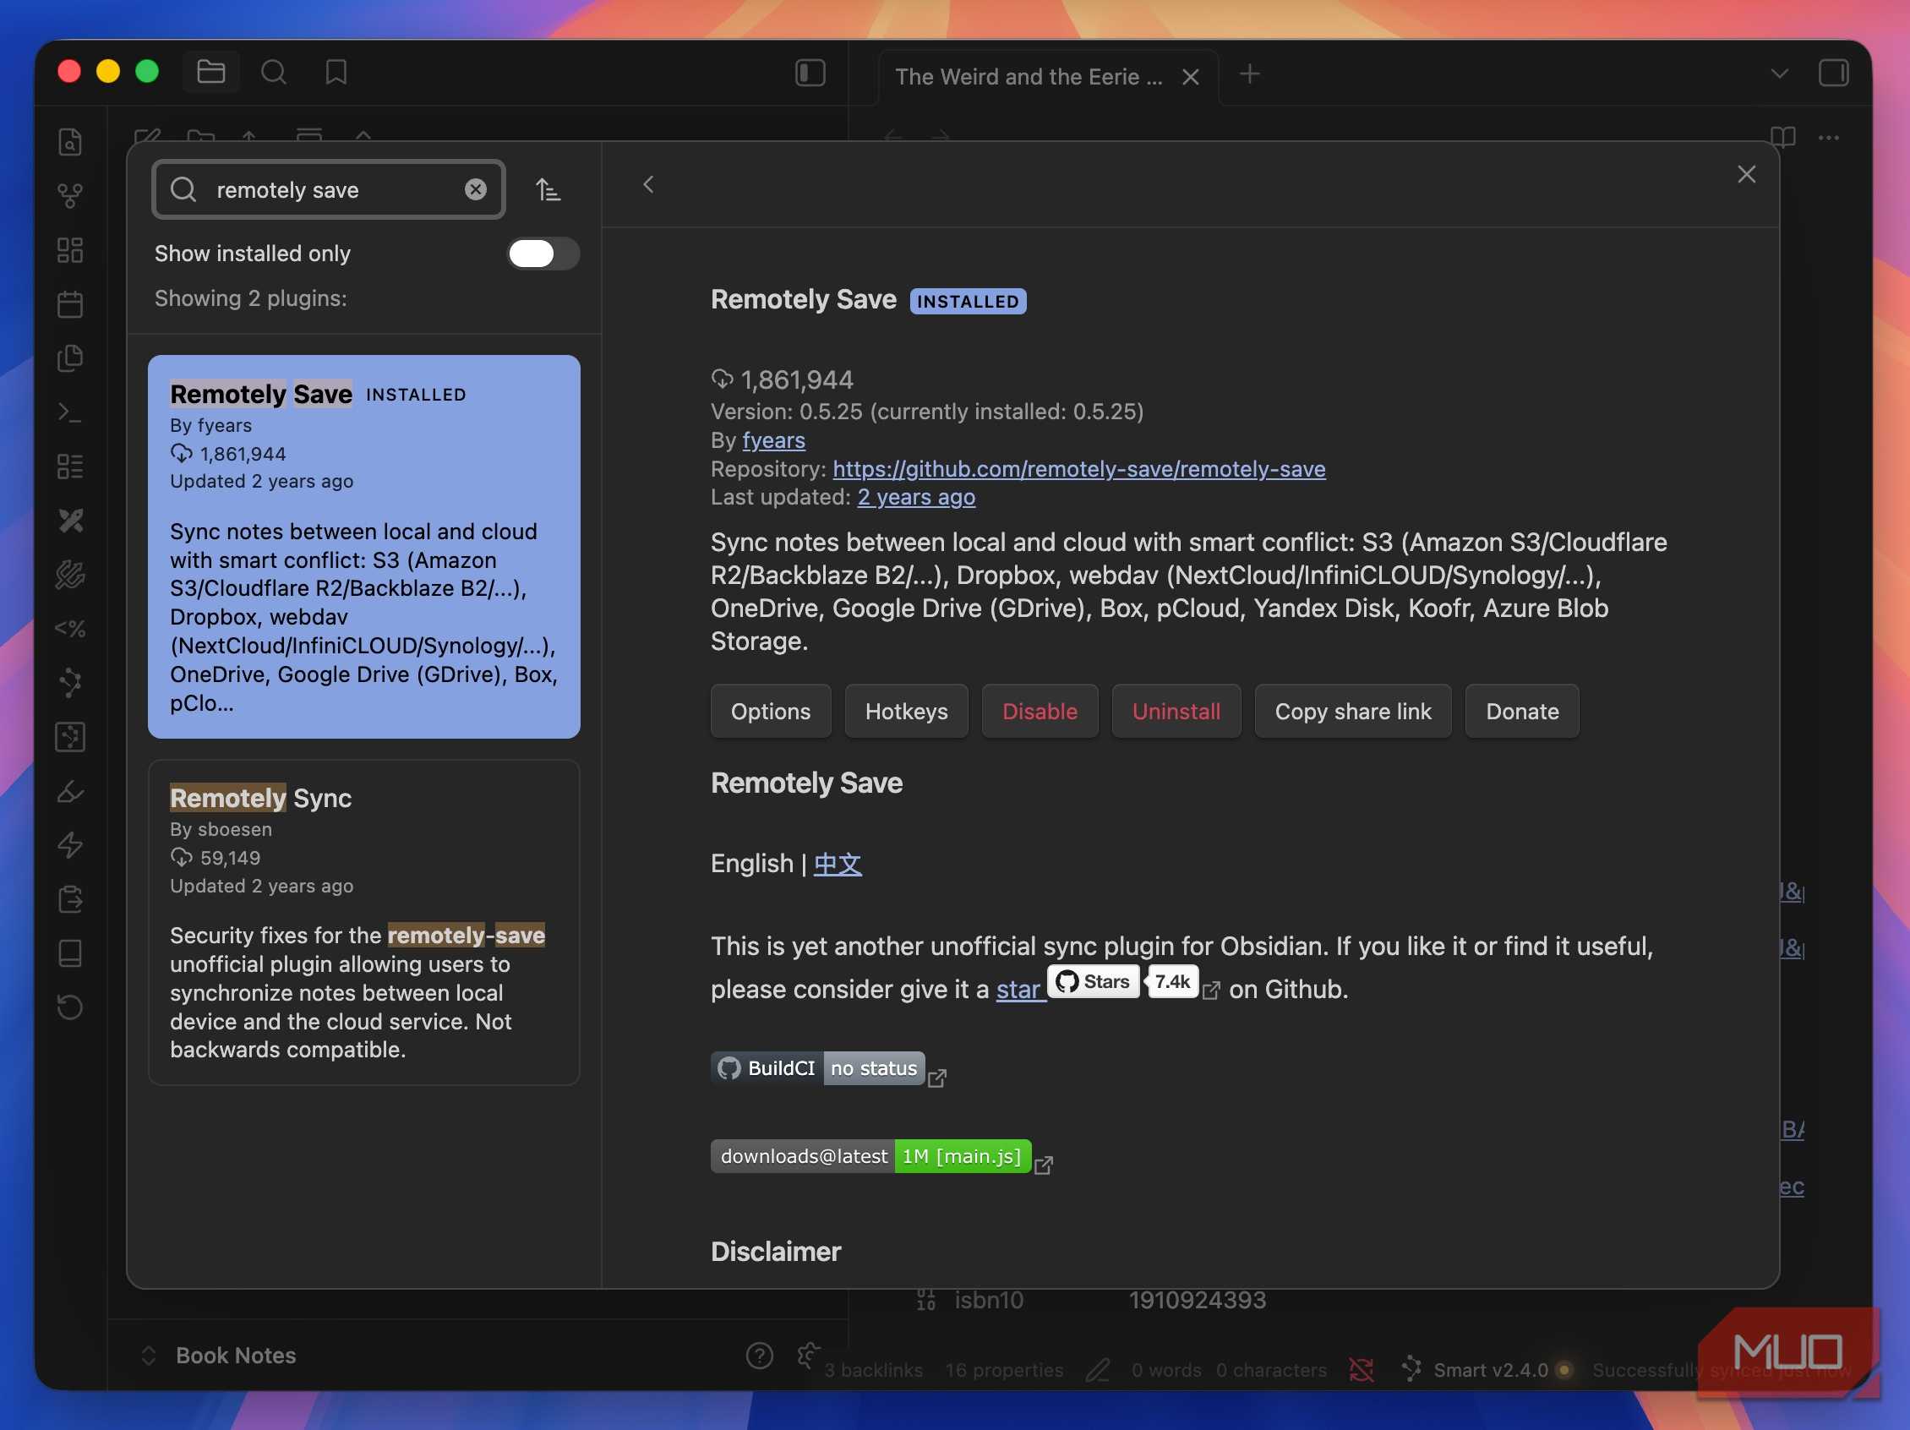Screen dimensions: 1910x1430
Task: Collapse the left sidebar toggle icon
Action: (810, 73)
